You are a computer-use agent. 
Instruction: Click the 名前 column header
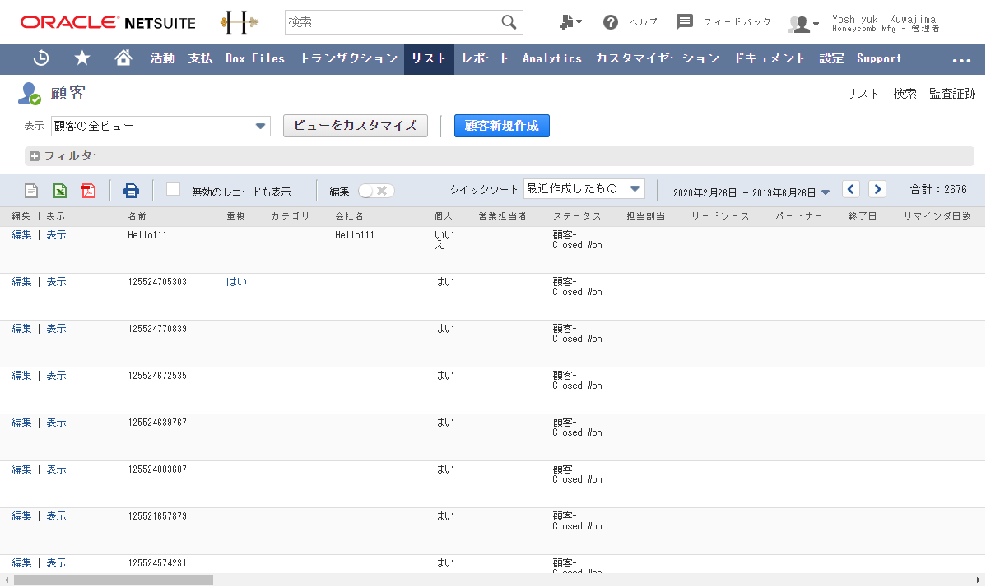point(137,216)
